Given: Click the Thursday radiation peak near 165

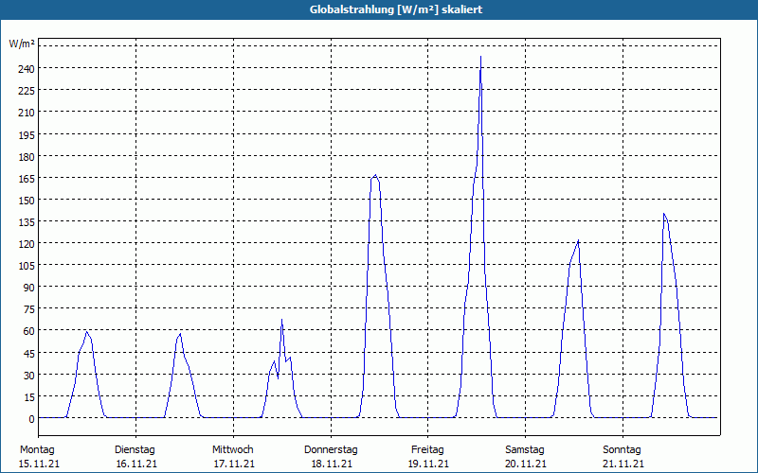Looking at the screenshot, I should [x=375, y=176].
